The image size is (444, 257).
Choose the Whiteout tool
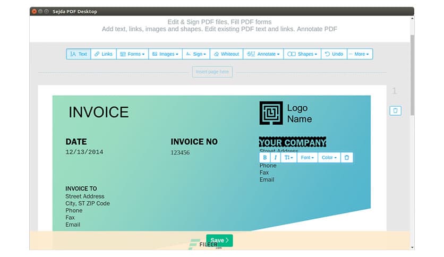click(226, 54)
